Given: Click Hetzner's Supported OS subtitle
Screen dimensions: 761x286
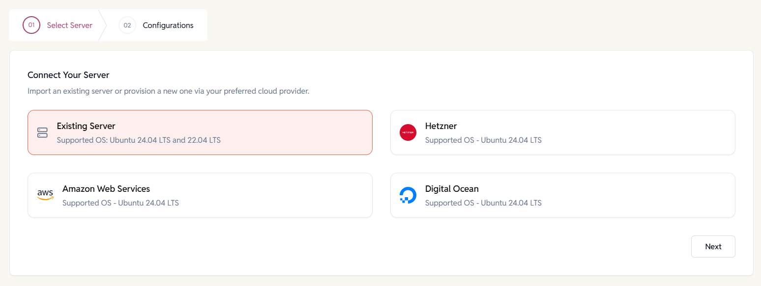Looking at the screenshot, I should point(483,140).
